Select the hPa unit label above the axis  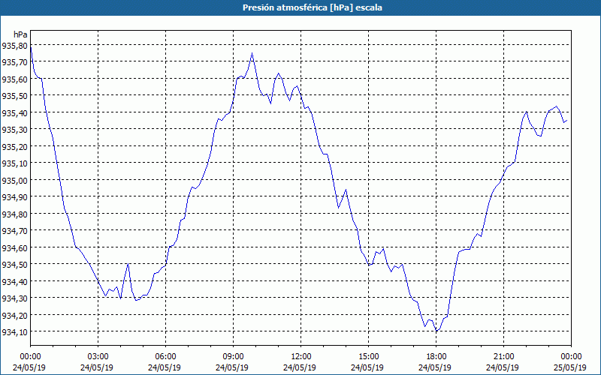(20, 34)
